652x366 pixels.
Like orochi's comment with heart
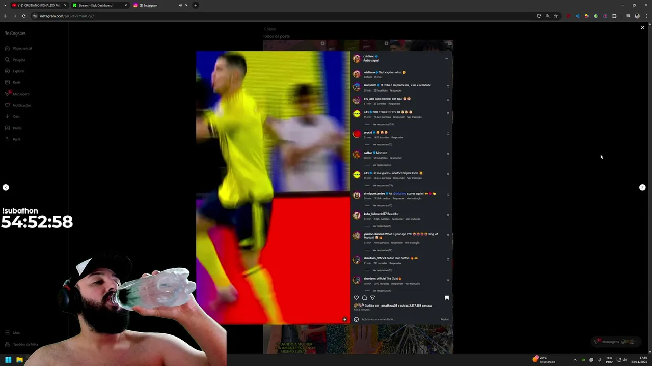448,134
